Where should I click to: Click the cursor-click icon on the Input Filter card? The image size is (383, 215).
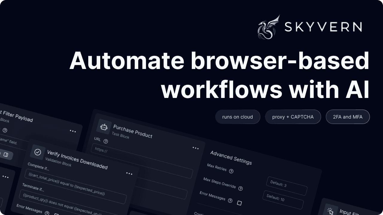(x=330, y=211)
